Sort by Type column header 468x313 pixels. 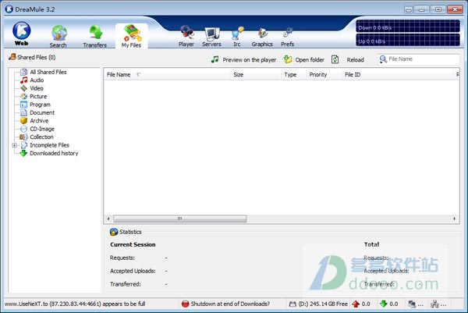[294, 75]
